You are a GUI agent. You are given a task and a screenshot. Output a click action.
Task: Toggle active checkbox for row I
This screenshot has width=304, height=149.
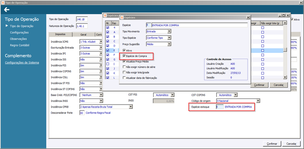pyautogui.click(x=108, y=64)
